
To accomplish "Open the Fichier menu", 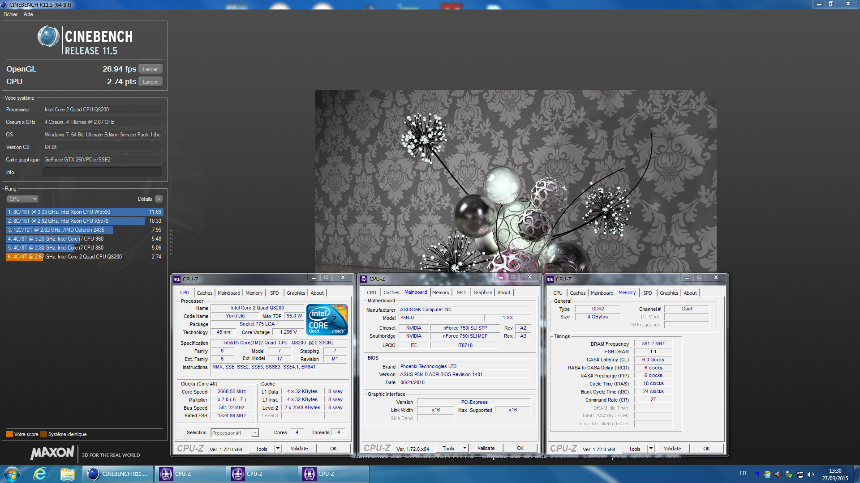I will 10,14.
